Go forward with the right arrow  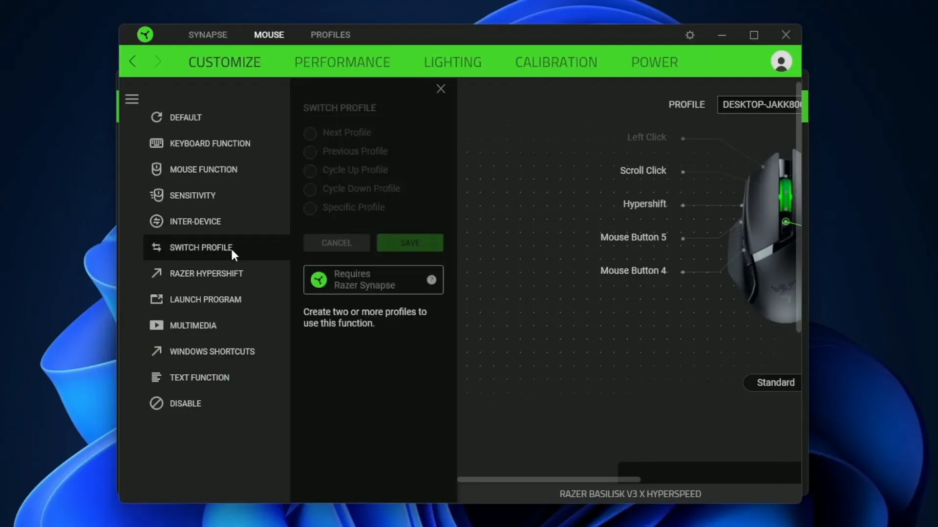pyautogui.click(x=157, y=61)
